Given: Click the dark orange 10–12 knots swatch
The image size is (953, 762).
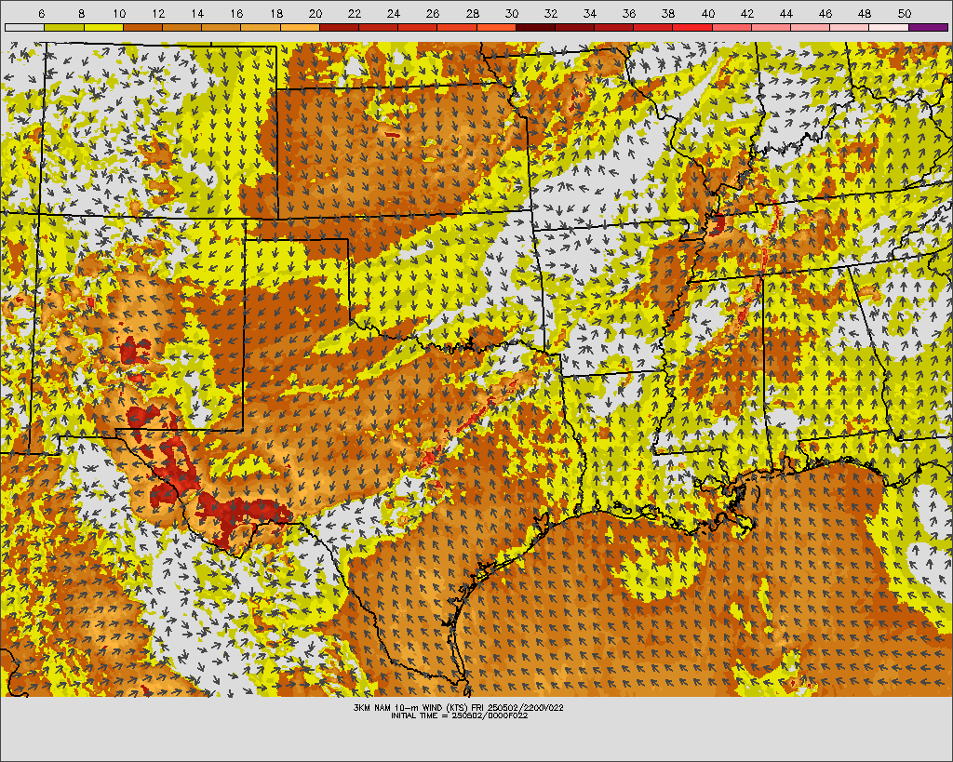Looking at the screenshot, I should [x=142, y=27].
